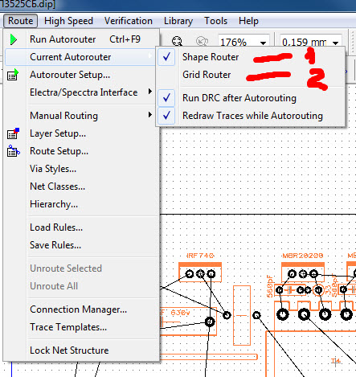Viewport: 356px width, 377px height.
Task: Open the 176% zoom dropdown
Action: pyautogui.click(x=263, y=43)
